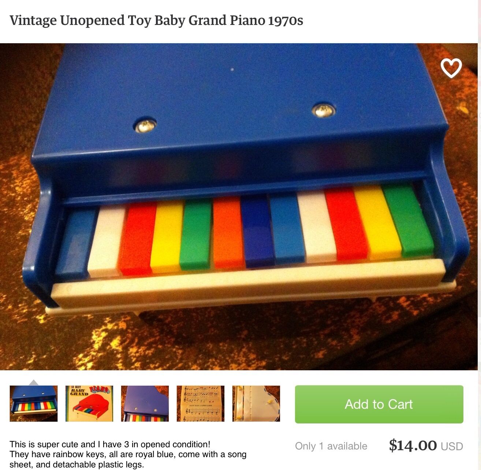View the thumbnail of piano underside

(x=256, y=403)
